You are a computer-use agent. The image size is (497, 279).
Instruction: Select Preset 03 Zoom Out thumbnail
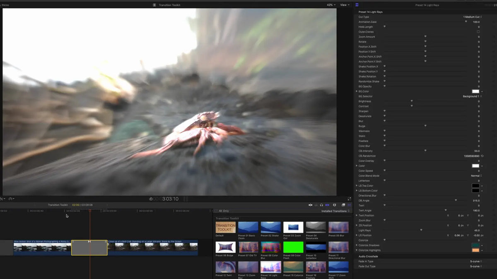pyautogui.click(x=293, y=227)
